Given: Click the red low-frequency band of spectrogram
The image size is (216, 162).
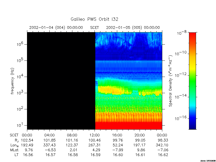Looking at the screenshot, I should tap(129, 126).
